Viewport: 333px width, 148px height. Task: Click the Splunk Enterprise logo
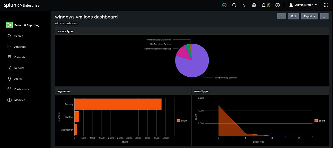click(x=22, y=5)
